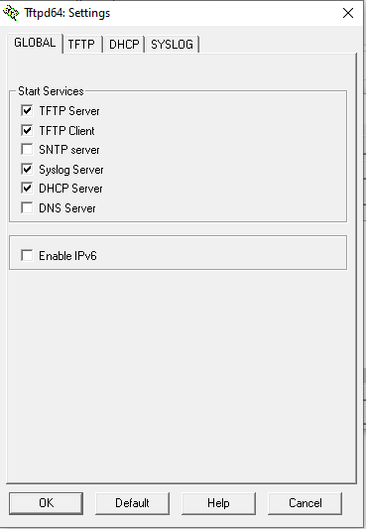Uncheck the DHCP Server checkbox

27,188
